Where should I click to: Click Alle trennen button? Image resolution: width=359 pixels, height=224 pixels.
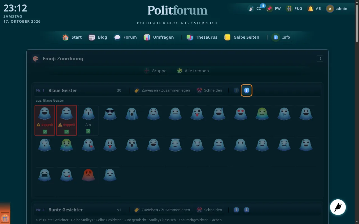pyautogui.click(x=193, y=71)
